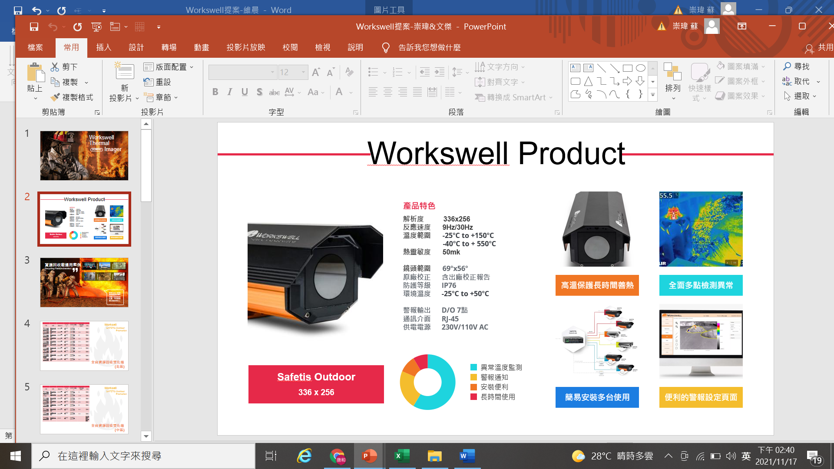The image size is (834, 469).
Task: Select the Arrange shapes icon
Action: 672,73
